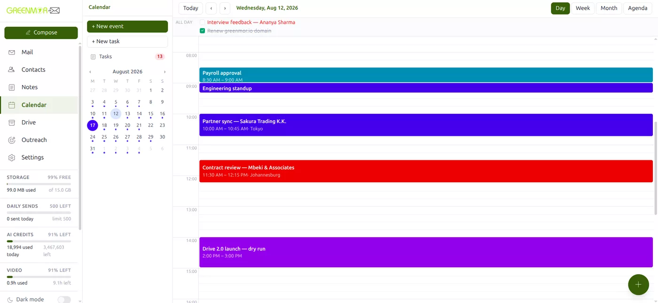This screenshot has width=658, height=303.
Task: Click the New task button
Action: 127,41
